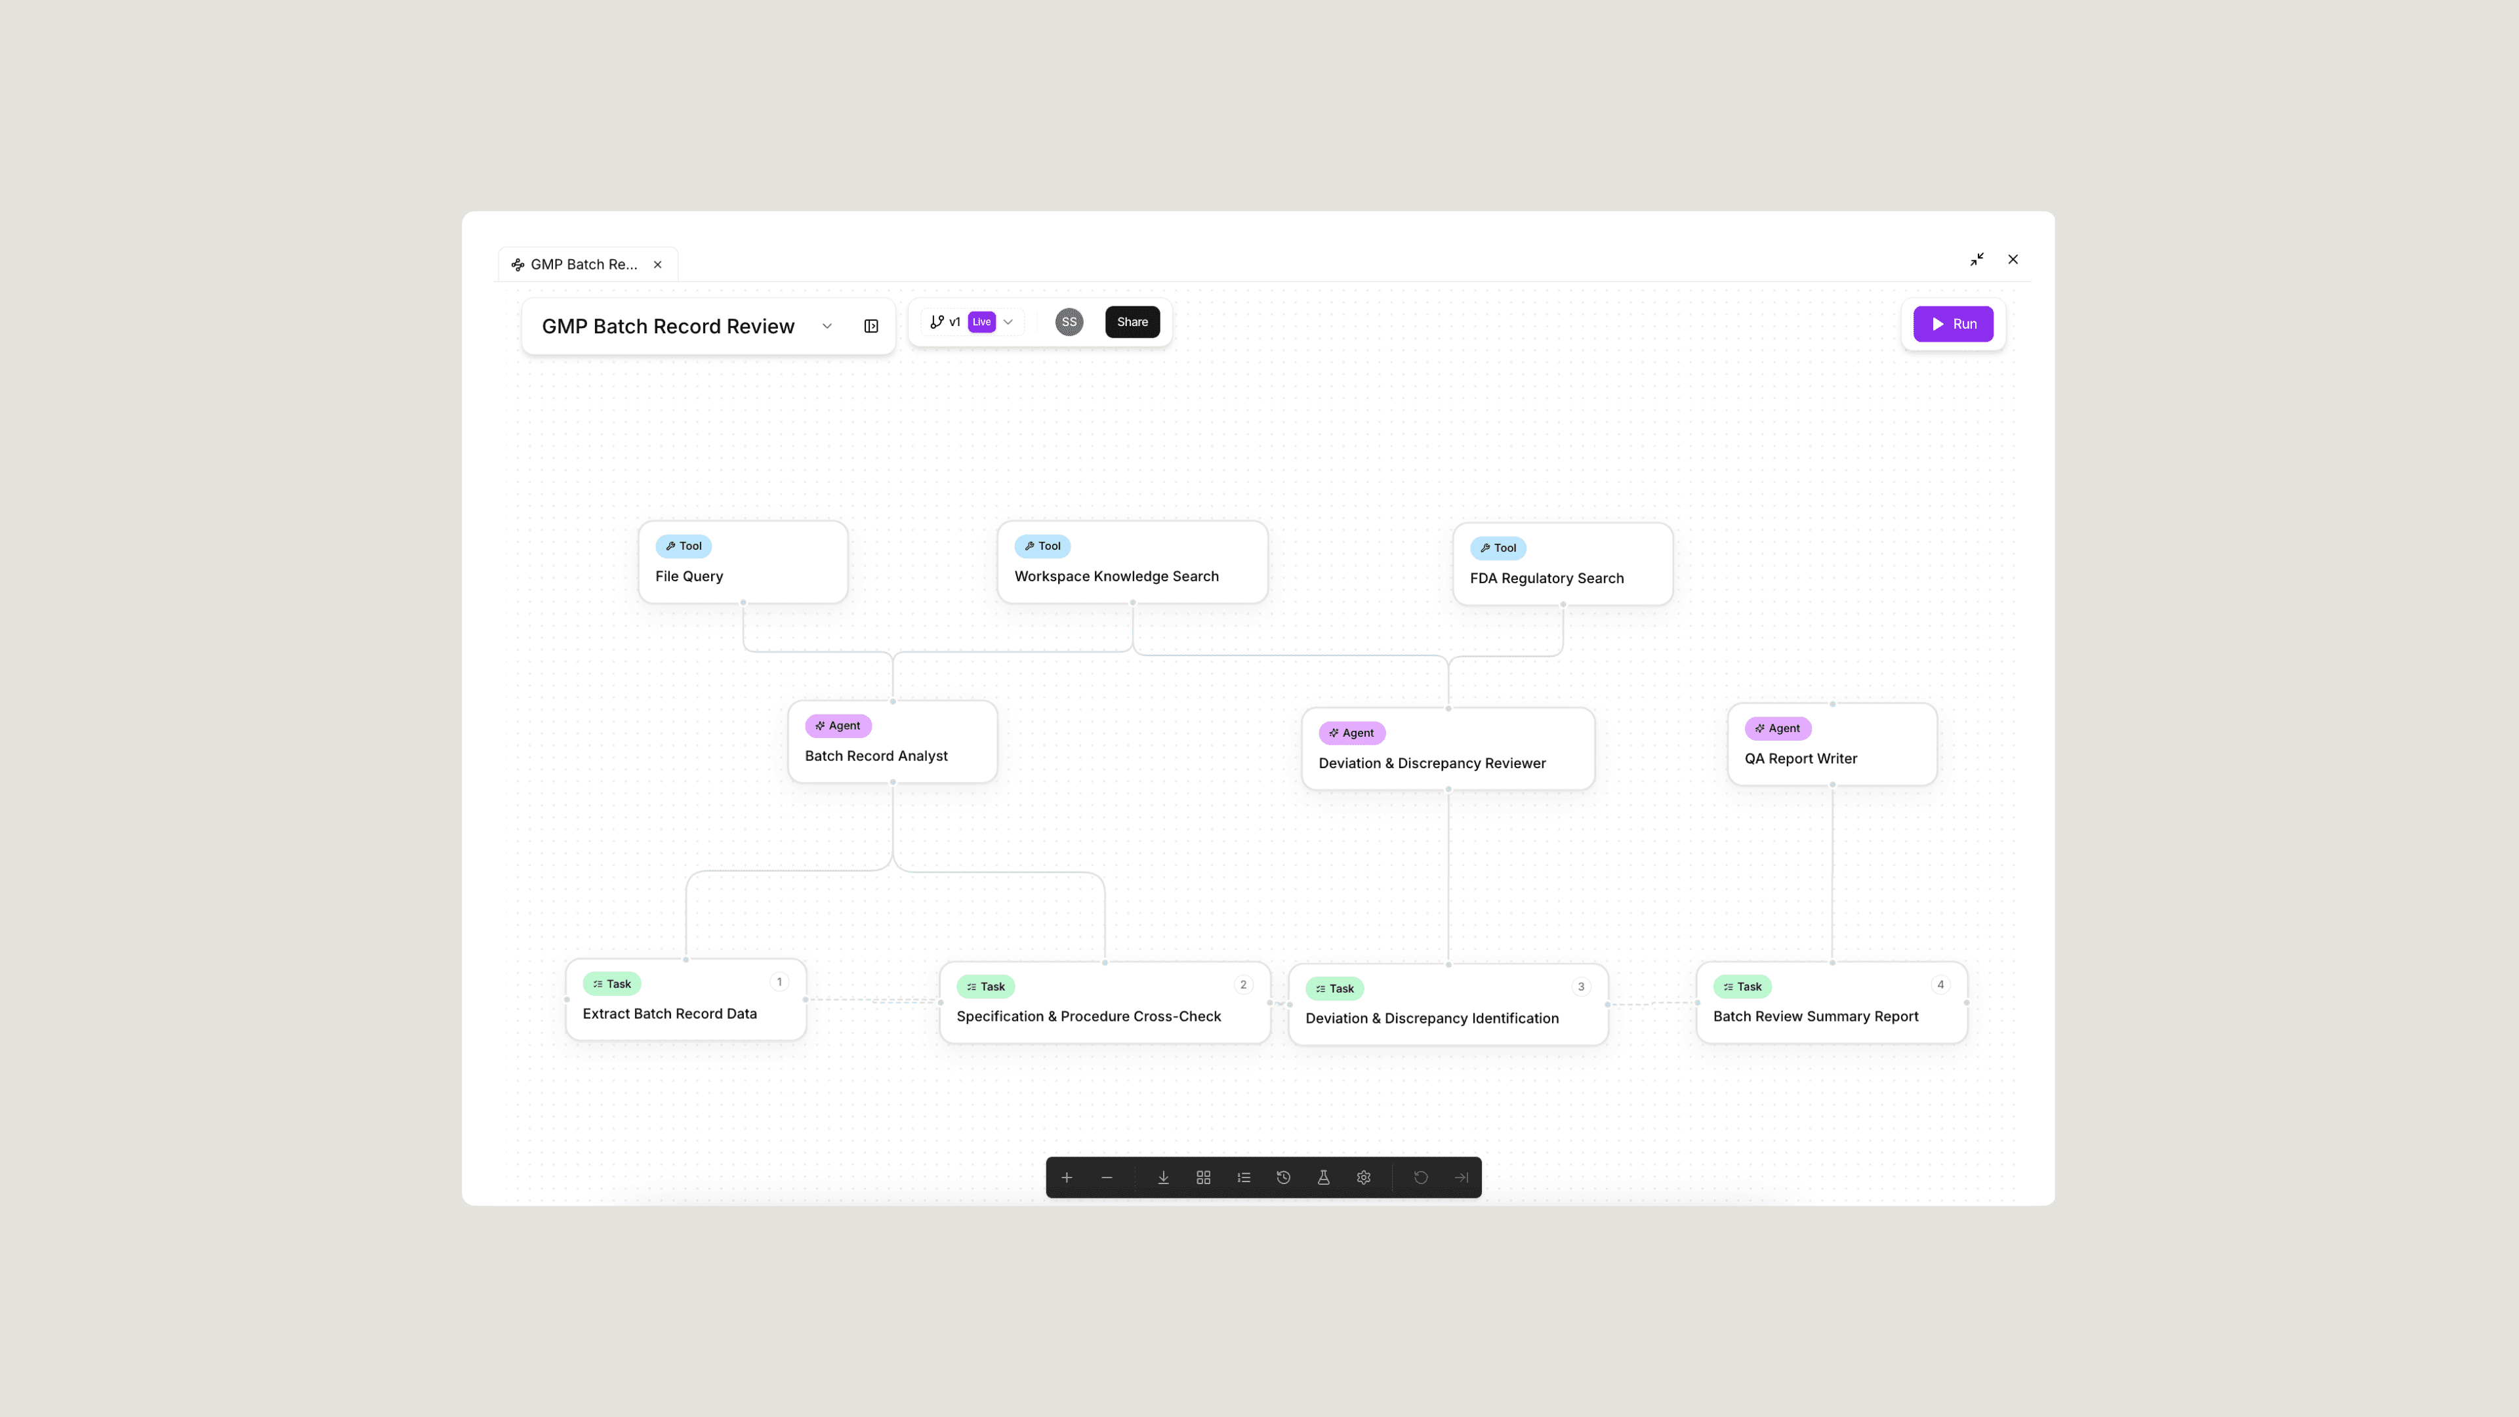
Task: Zoom in with the plus icon
Action: tap(1067, 1178)
